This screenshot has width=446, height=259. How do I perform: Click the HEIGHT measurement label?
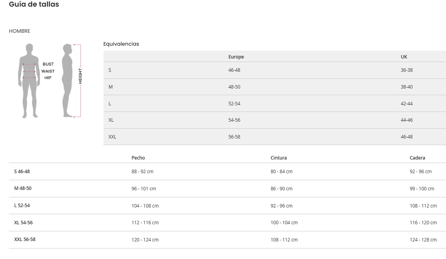(80, 76)
